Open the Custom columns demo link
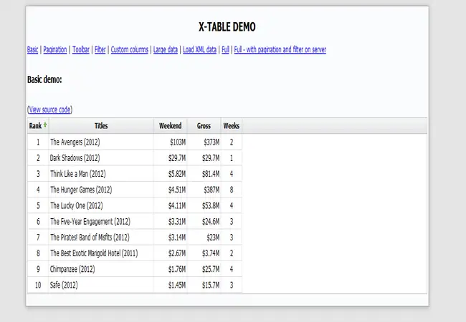The image size is (466, 322). tap(130, 49)
